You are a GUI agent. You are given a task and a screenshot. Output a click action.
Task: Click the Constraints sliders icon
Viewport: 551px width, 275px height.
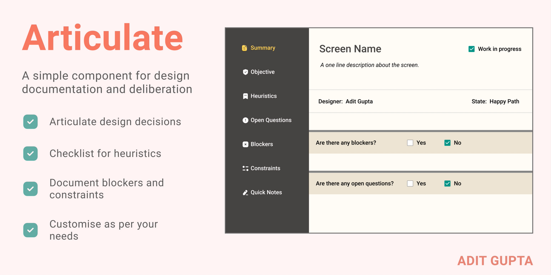[245, 168]
